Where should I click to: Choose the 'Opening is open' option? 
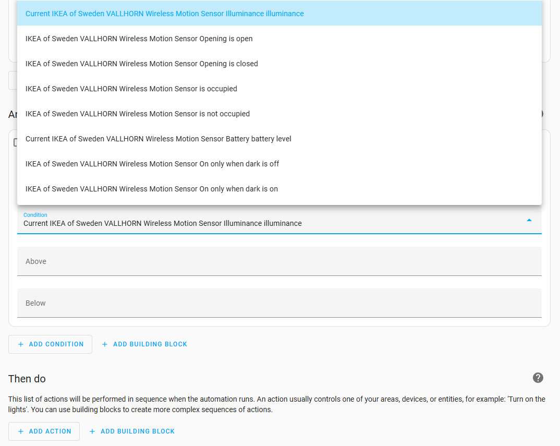(139, 39)
